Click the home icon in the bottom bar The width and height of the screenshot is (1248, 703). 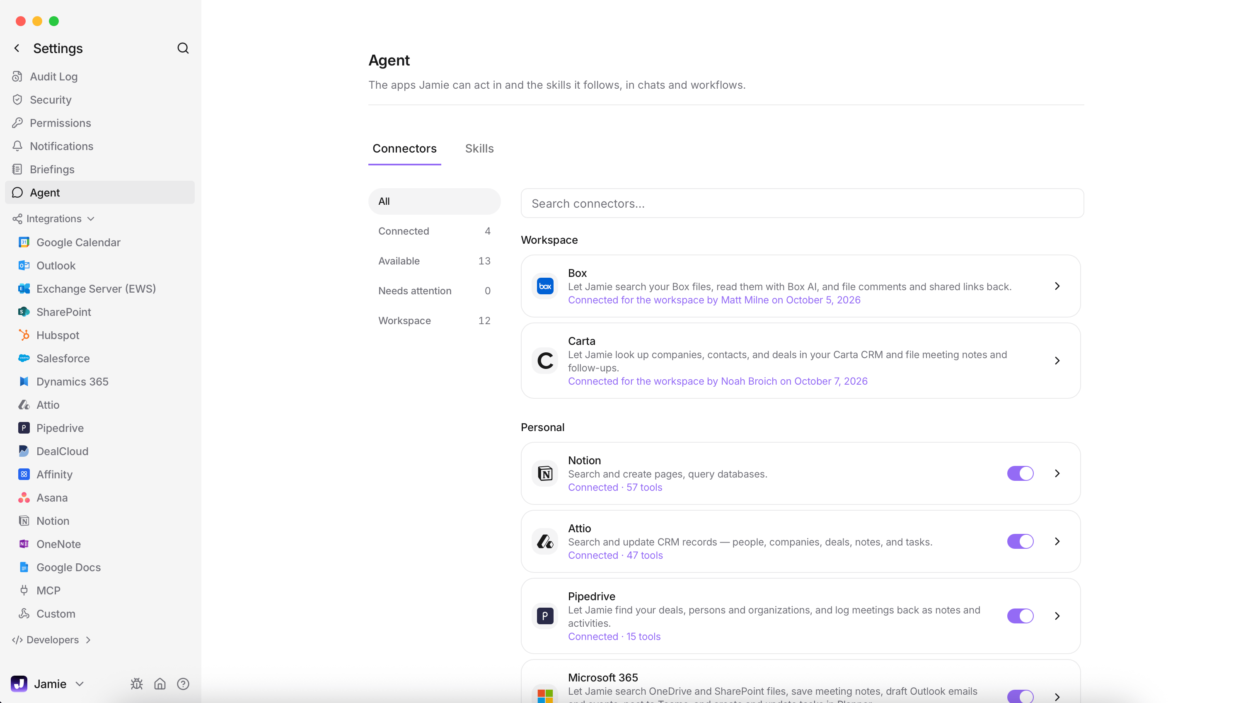[160, 684]
